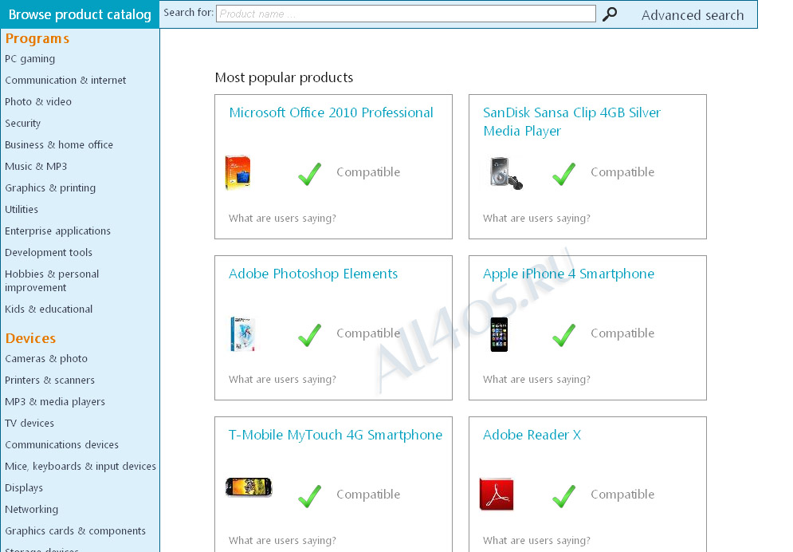Open MP3 & media players category

pyautogui.click(x=55, y=401)
